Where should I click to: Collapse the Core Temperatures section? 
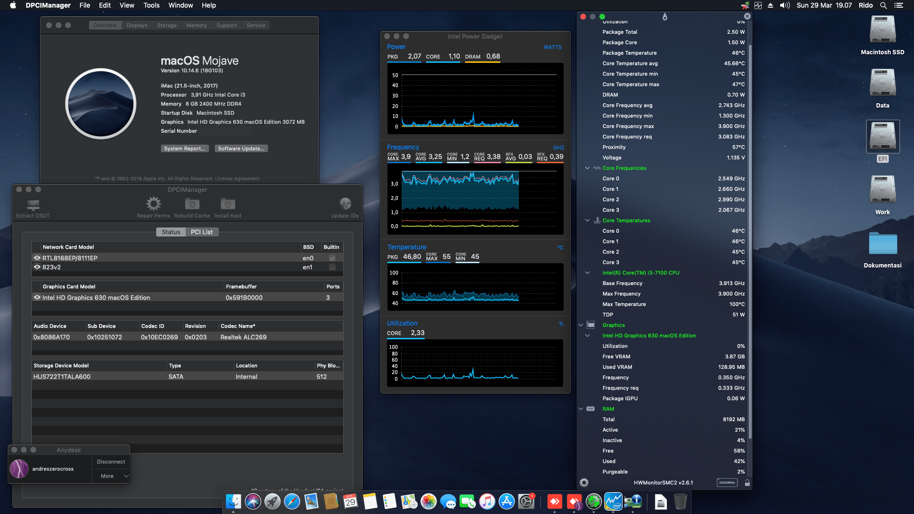click(587, 220)
